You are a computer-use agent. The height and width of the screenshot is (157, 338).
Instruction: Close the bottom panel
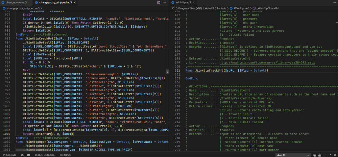pos(335,155)
